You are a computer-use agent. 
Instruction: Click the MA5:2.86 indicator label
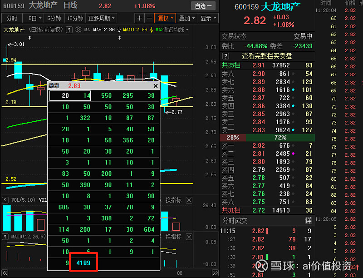[104, 30]
